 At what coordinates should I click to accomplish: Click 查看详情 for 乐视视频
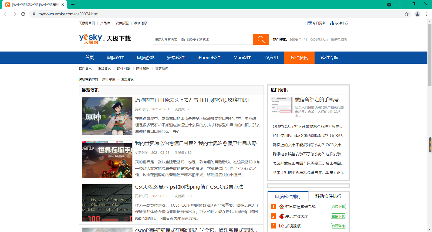click(x=338, y=226)
